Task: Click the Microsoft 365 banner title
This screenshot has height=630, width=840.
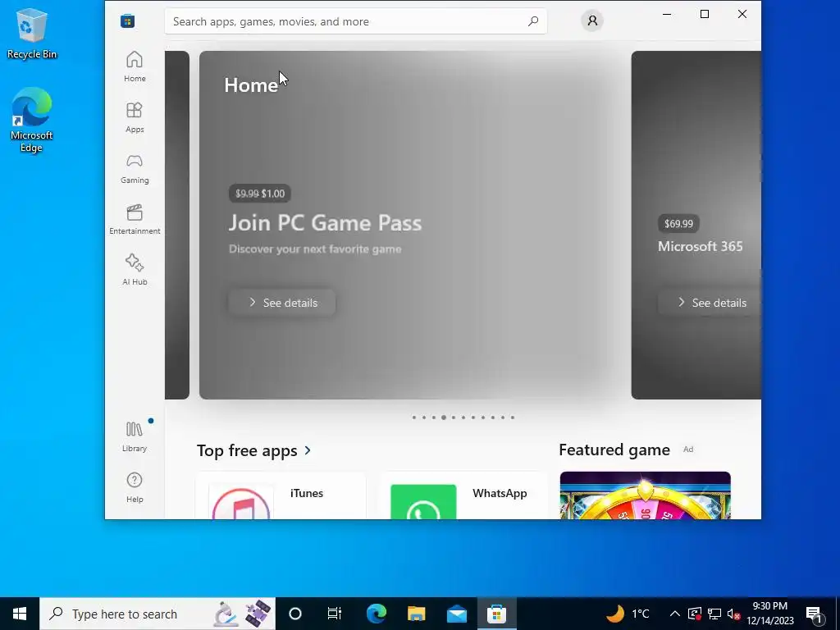Action: click(701, 246)
